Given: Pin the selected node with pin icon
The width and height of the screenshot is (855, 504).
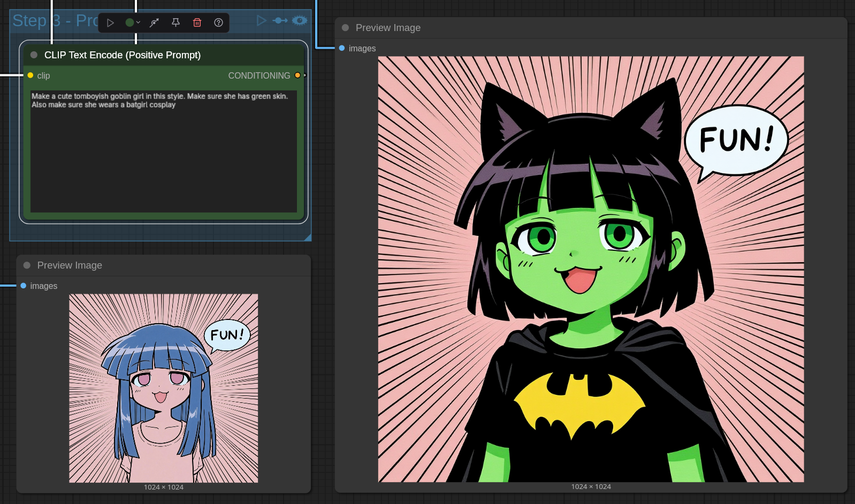Looking at the screenshot, I should (175, 22).
